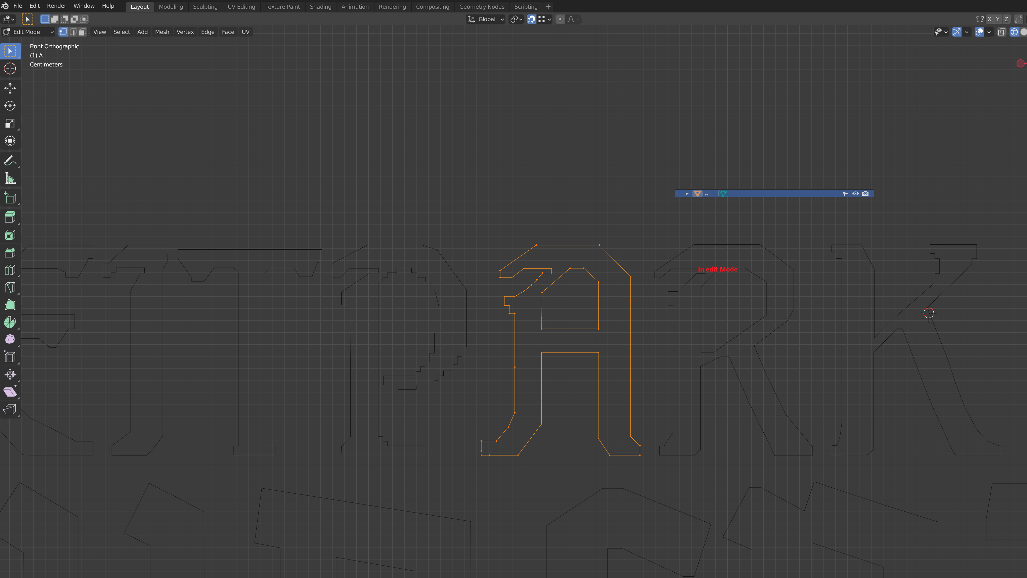
Task: Open Proportional Editing falloff dropdown
Action: (573, 19)
